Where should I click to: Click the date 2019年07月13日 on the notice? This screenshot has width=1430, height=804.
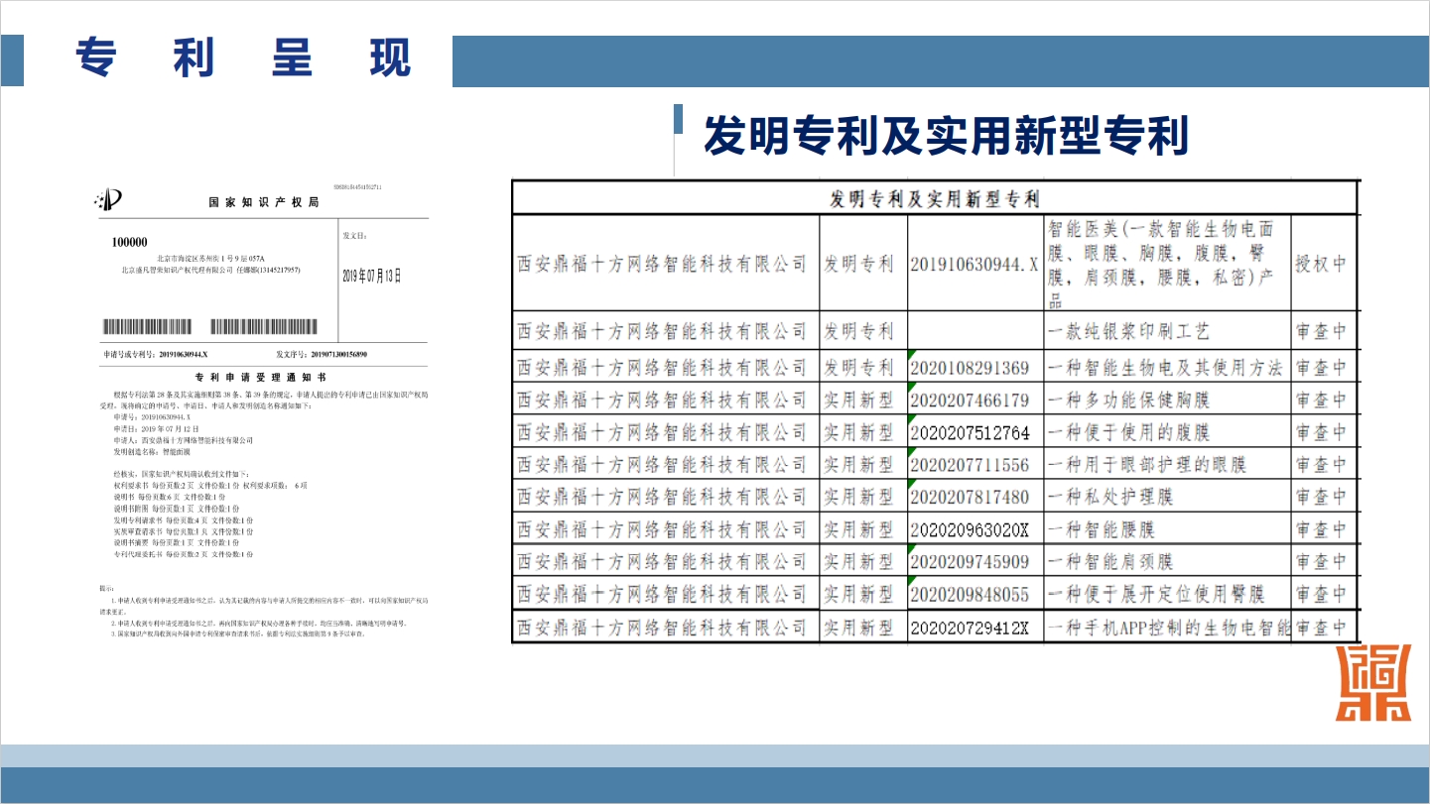[x=372, y=276]
